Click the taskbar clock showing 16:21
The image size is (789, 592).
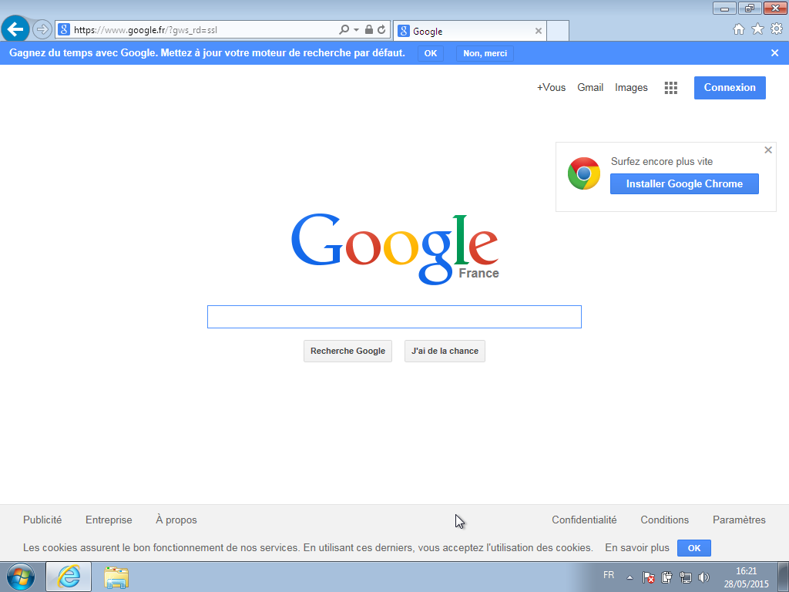click(x=746, y=571)
